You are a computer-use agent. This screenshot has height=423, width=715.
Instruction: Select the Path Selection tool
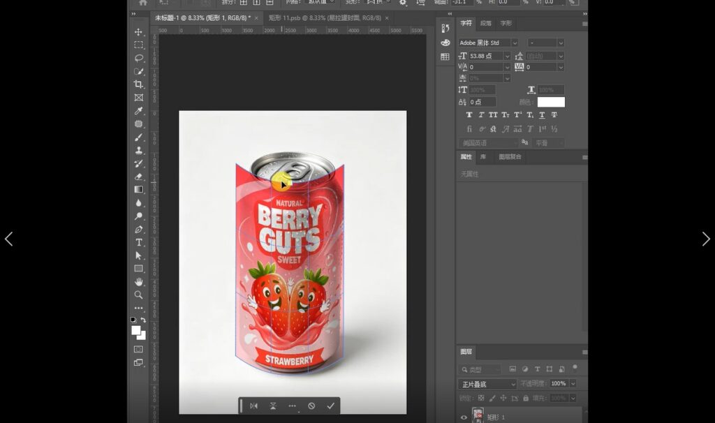coord(139,255)
